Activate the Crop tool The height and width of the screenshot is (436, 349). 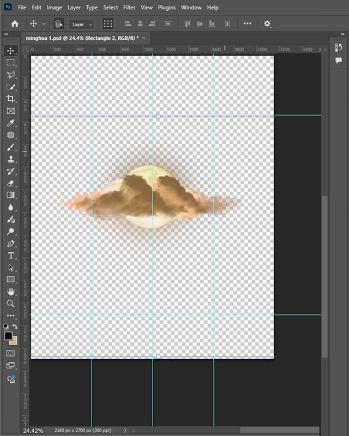pos(10,99)
